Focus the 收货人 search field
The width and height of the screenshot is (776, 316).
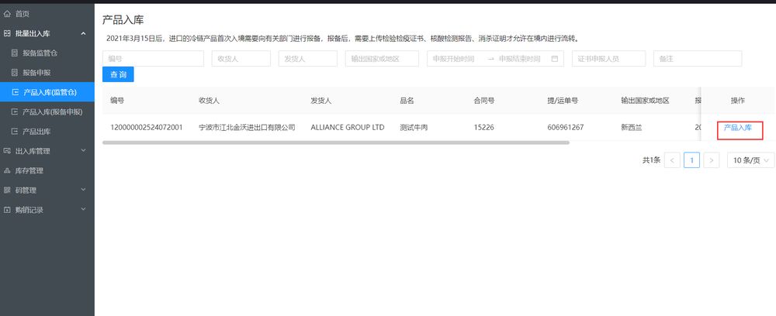point(241,59)
